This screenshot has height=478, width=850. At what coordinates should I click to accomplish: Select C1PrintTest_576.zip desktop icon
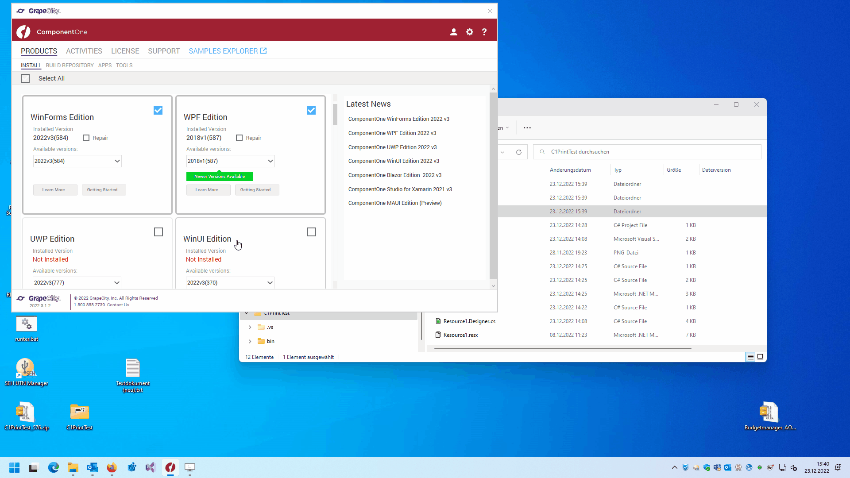[x=27, y=416]
